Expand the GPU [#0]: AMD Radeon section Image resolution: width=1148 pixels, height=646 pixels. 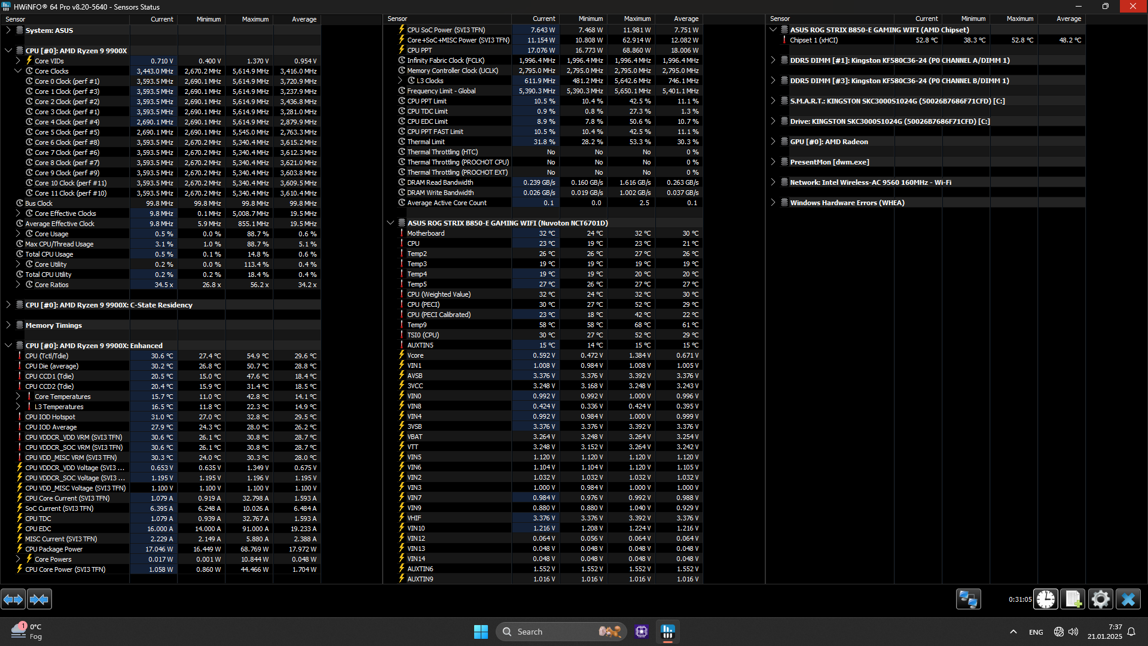773,141
